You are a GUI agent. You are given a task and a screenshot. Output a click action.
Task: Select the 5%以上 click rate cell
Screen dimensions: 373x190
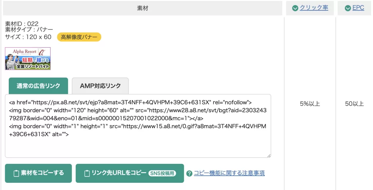[x=310, y=104]
